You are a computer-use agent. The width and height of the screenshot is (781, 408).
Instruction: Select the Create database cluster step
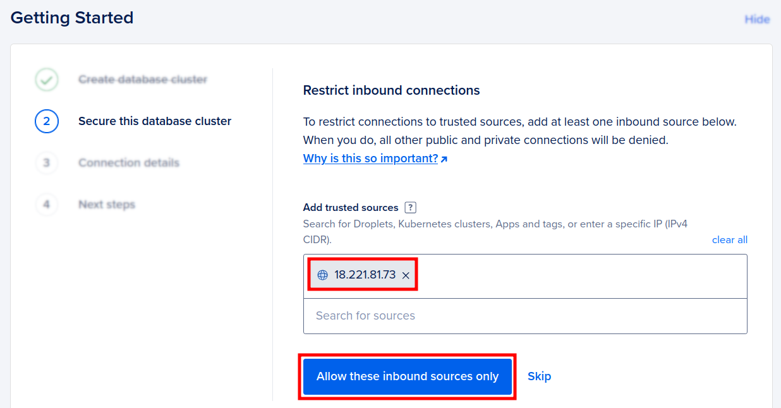pyautogui.click(x=143, y=80)
